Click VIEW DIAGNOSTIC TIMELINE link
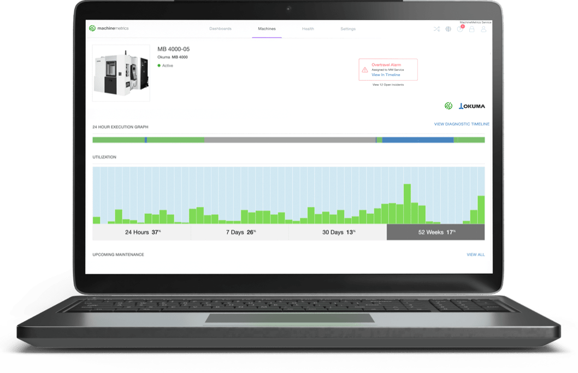Image resolution: width=578 pixels, height=373 pixels. 462,124
